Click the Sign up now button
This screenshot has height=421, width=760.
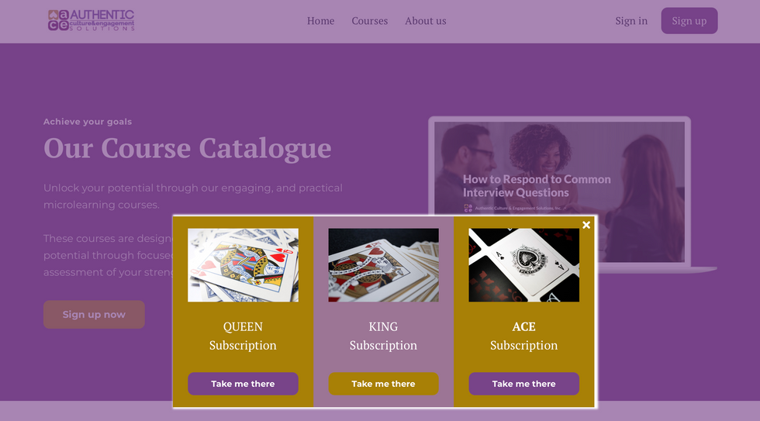coord(94,314)
